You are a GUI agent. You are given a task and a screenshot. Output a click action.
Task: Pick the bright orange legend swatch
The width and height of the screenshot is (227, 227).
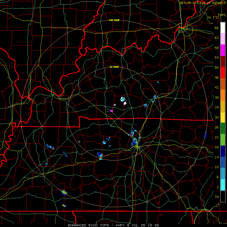point(223,95)
